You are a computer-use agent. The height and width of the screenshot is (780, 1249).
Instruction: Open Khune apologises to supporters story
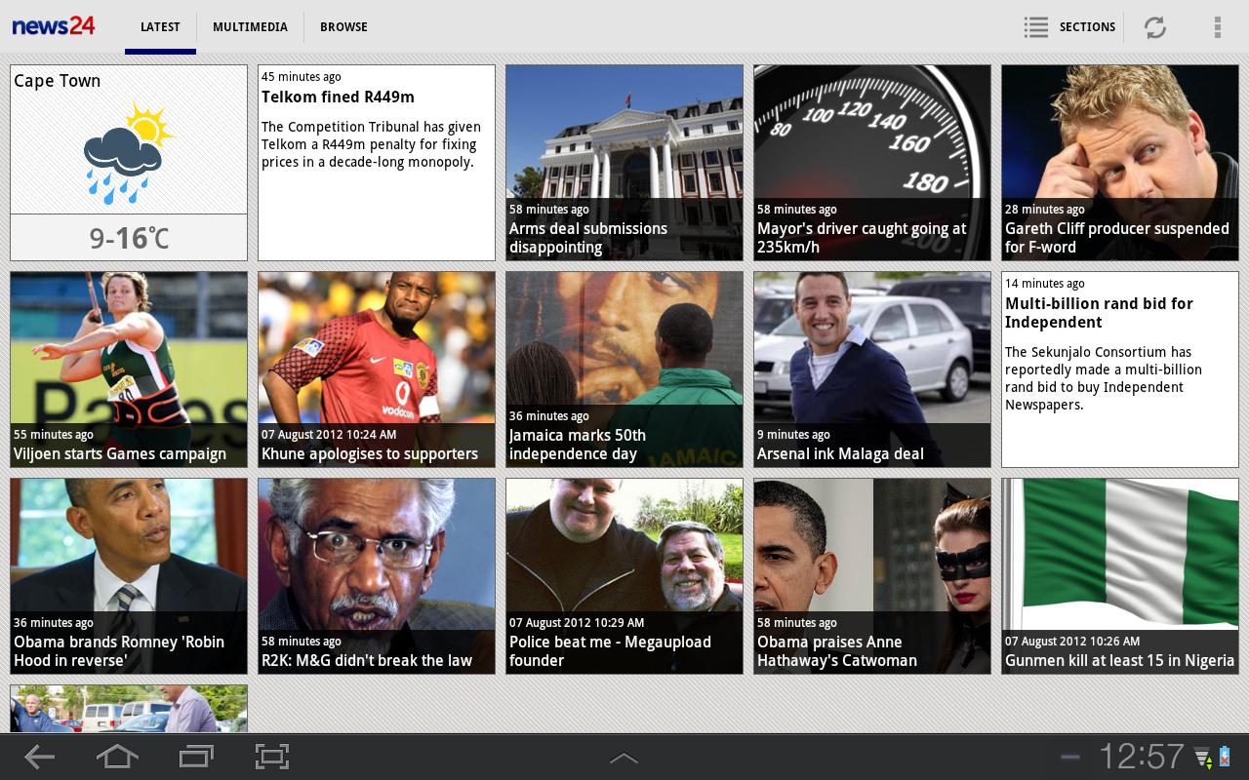377,370
